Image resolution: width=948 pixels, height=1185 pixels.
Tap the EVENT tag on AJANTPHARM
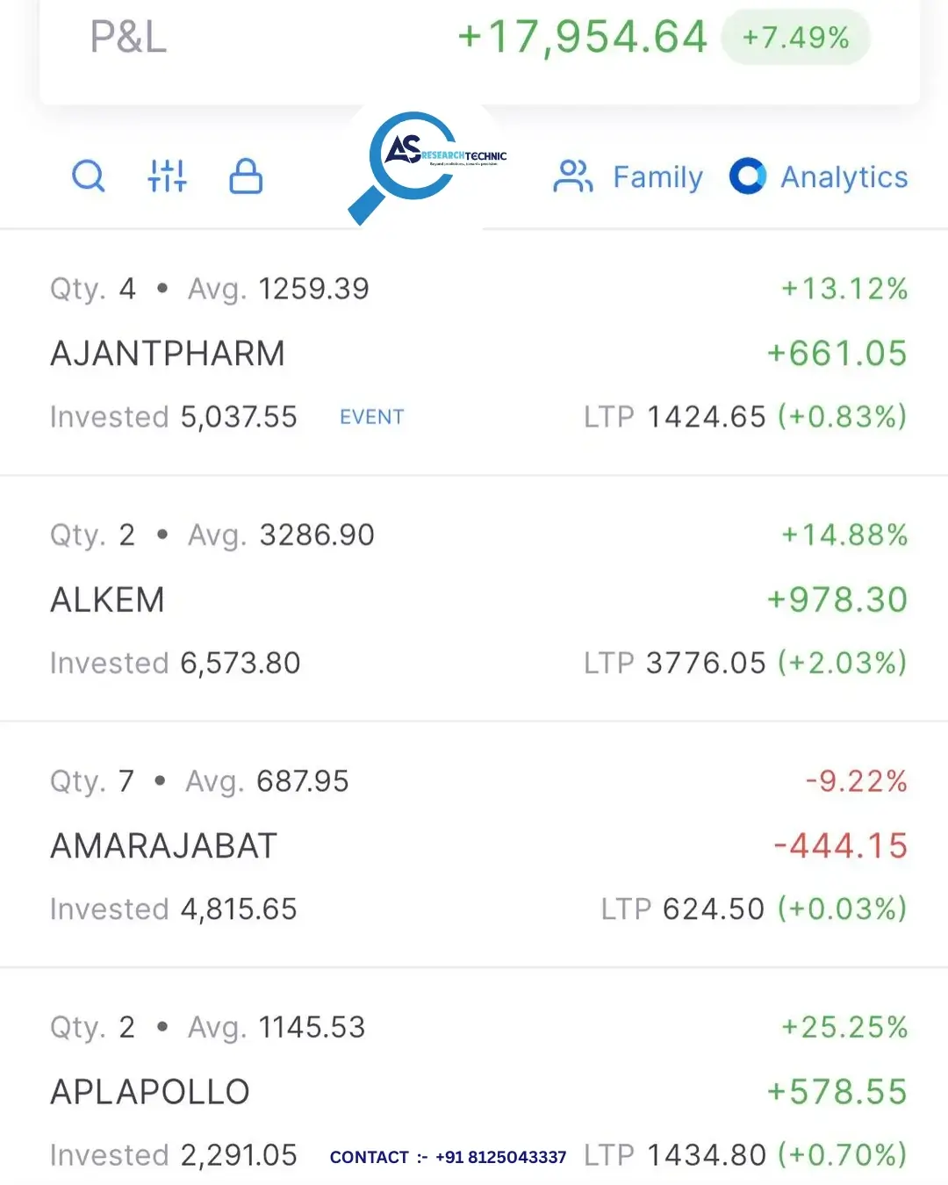tap(372, 417)
